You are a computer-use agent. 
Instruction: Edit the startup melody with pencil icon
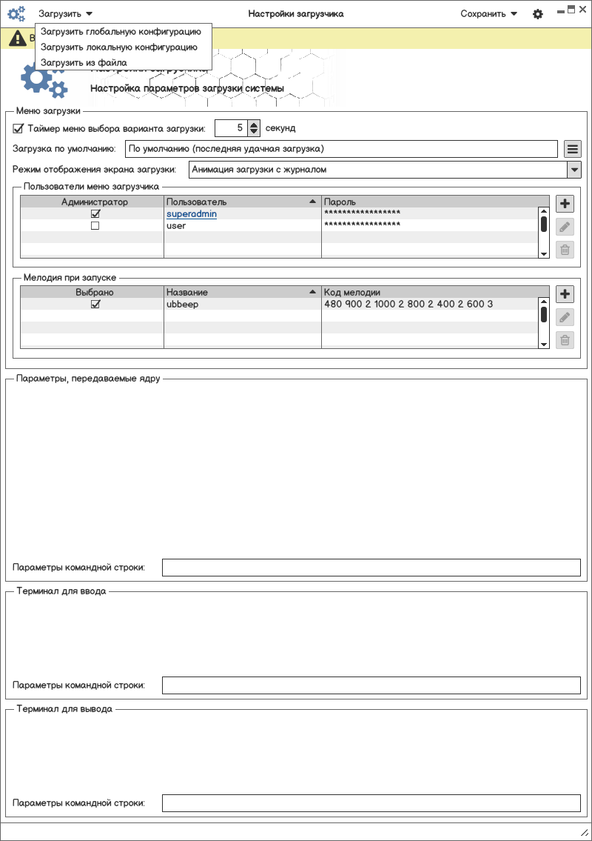click(x=565, y=317)
